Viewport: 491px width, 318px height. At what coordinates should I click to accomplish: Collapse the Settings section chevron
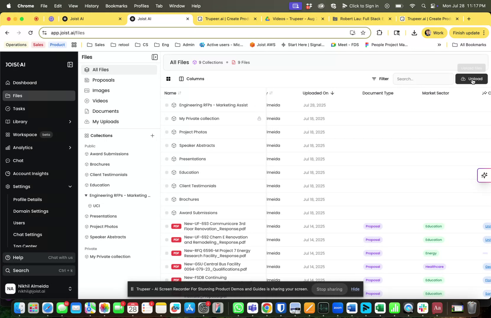tap(70, 186)
